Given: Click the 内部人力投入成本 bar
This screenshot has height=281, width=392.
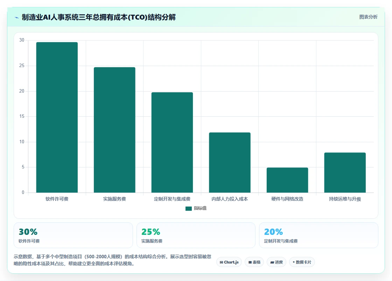Looking at the screenshot, I should tap(230, 163).
